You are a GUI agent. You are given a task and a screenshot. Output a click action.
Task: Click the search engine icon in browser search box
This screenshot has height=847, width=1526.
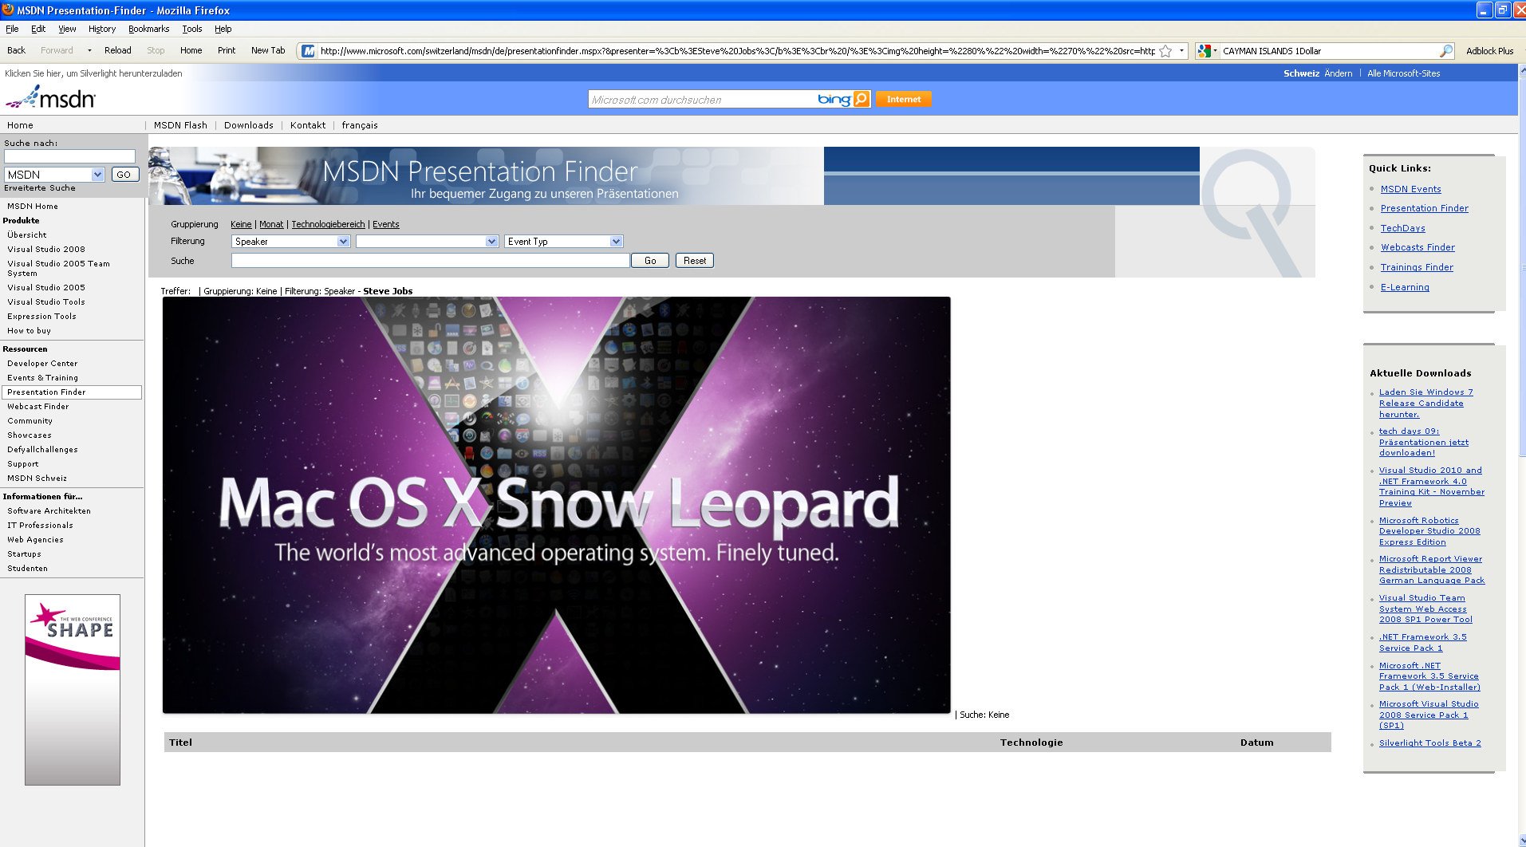click(1204, 51)
